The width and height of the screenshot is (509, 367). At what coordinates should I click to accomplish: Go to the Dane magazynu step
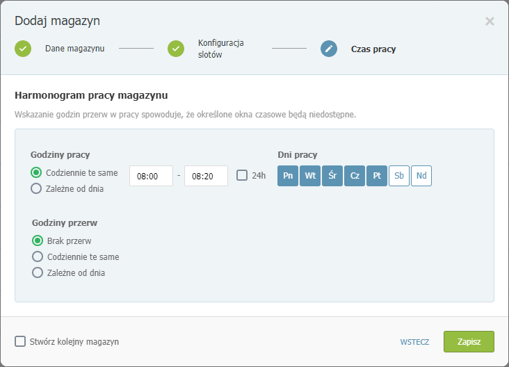tap(74, 49)
